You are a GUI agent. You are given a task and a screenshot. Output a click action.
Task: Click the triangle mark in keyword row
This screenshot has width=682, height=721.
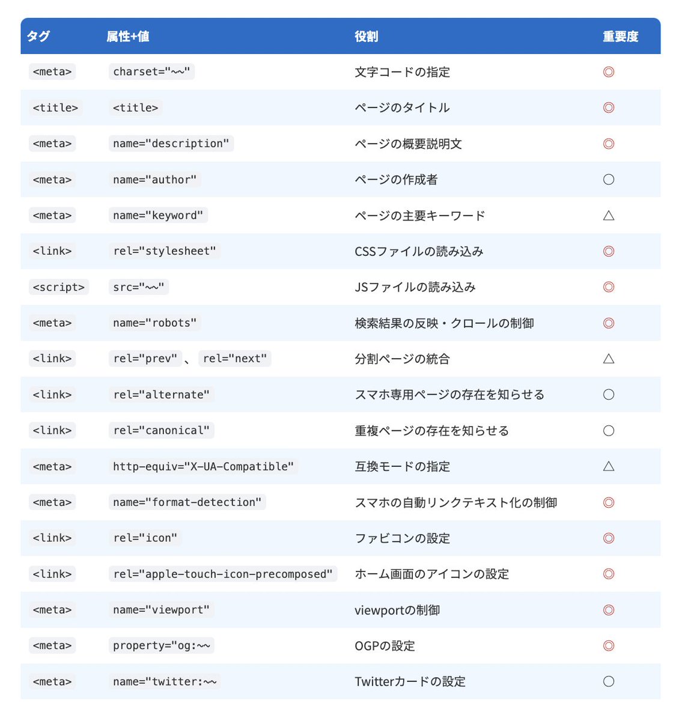[x=608, y=215]
